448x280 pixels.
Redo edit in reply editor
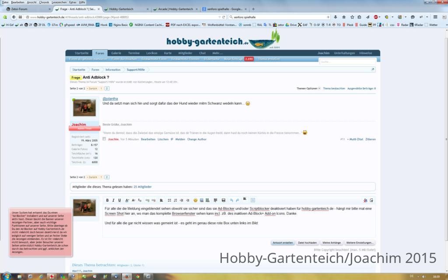[237, 200]
